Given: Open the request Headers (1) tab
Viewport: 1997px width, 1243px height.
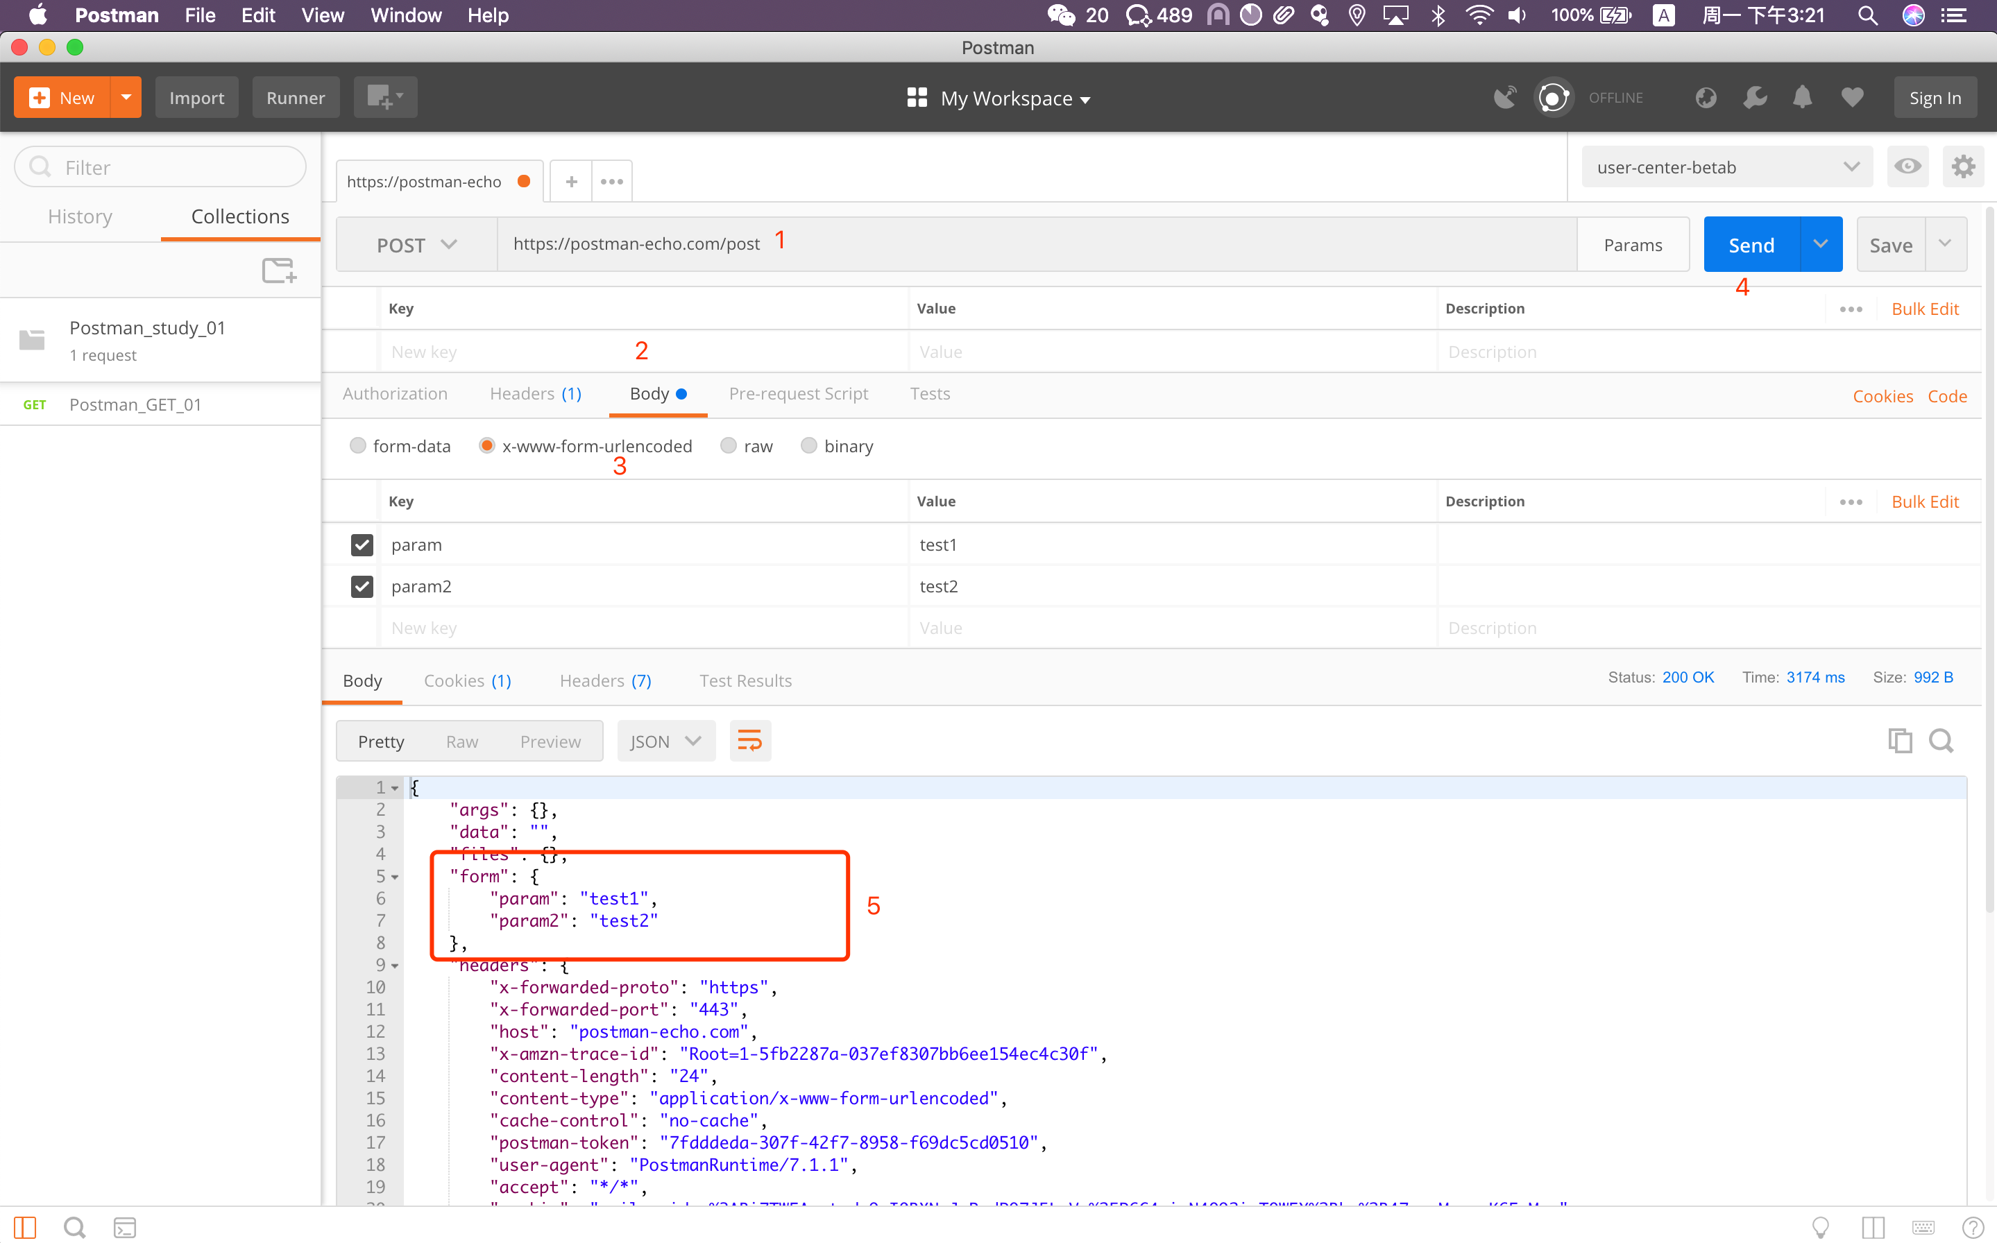Looking at the screenshot, I should pyautogui.click(x=535, y=395).
